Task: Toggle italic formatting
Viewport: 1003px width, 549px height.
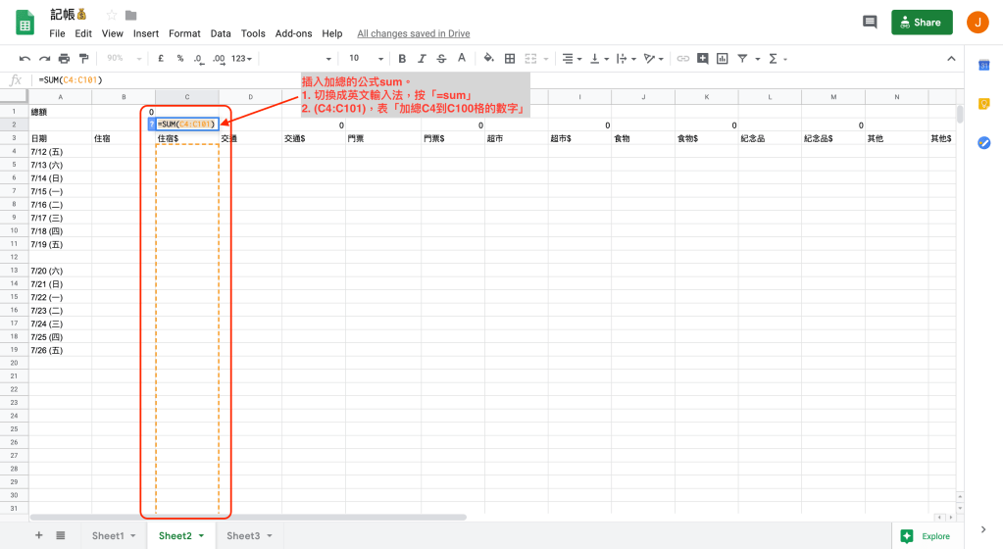Action: point(422,59)
